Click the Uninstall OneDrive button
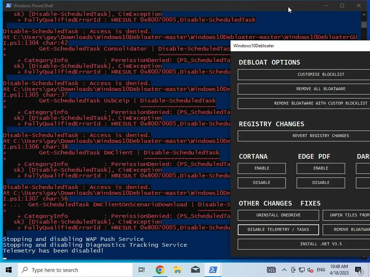This screenshot has height=277, width=370. pyautogui.click(x=279, y=215)
